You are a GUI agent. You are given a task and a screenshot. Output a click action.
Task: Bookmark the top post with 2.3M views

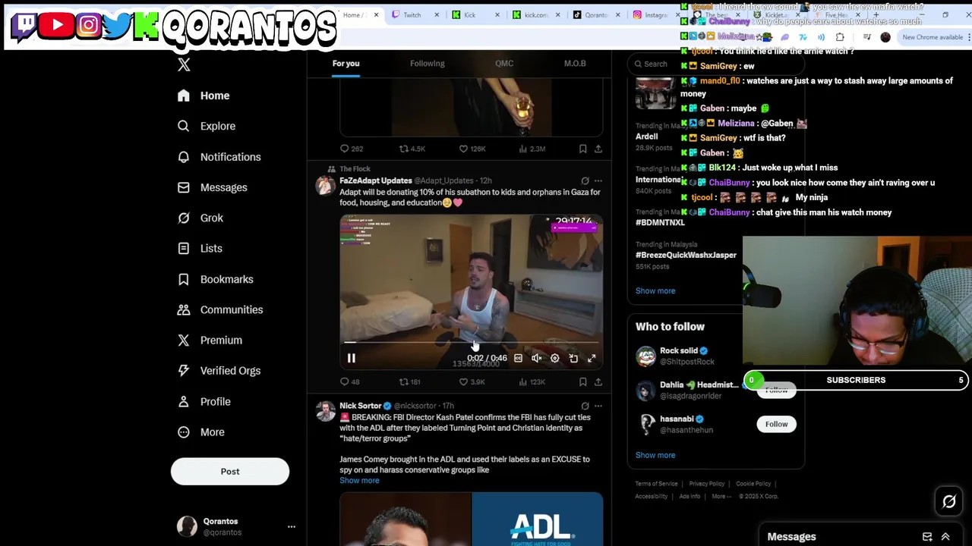582,149
